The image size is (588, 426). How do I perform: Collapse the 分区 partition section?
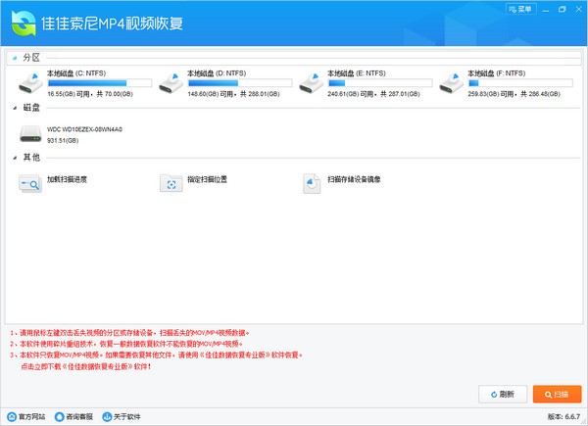click(x=15, y=58)
